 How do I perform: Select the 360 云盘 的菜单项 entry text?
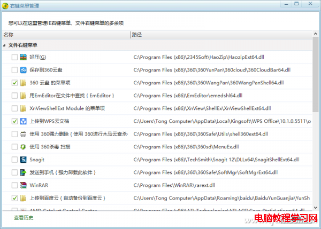point(50,83)
